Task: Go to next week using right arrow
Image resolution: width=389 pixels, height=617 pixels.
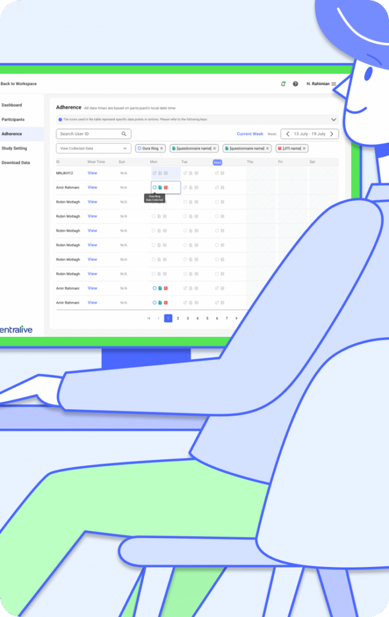Action: pos(332,134)
